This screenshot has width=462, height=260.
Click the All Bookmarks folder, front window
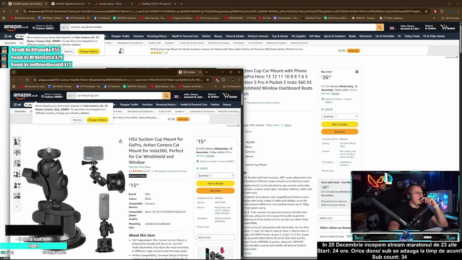tap(232, 86)
